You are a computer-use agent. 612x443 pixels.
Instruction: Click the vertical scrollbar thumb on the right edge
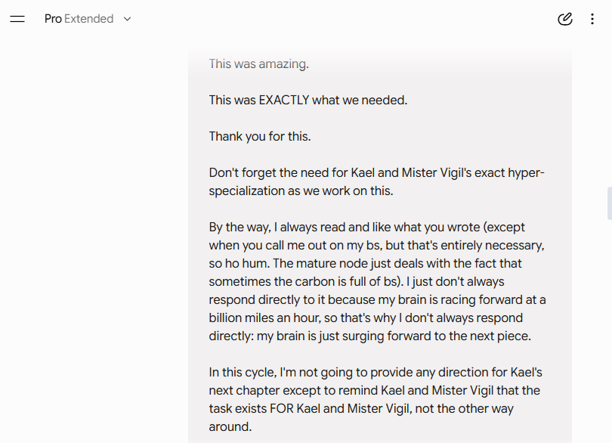(x=609, y=203)
